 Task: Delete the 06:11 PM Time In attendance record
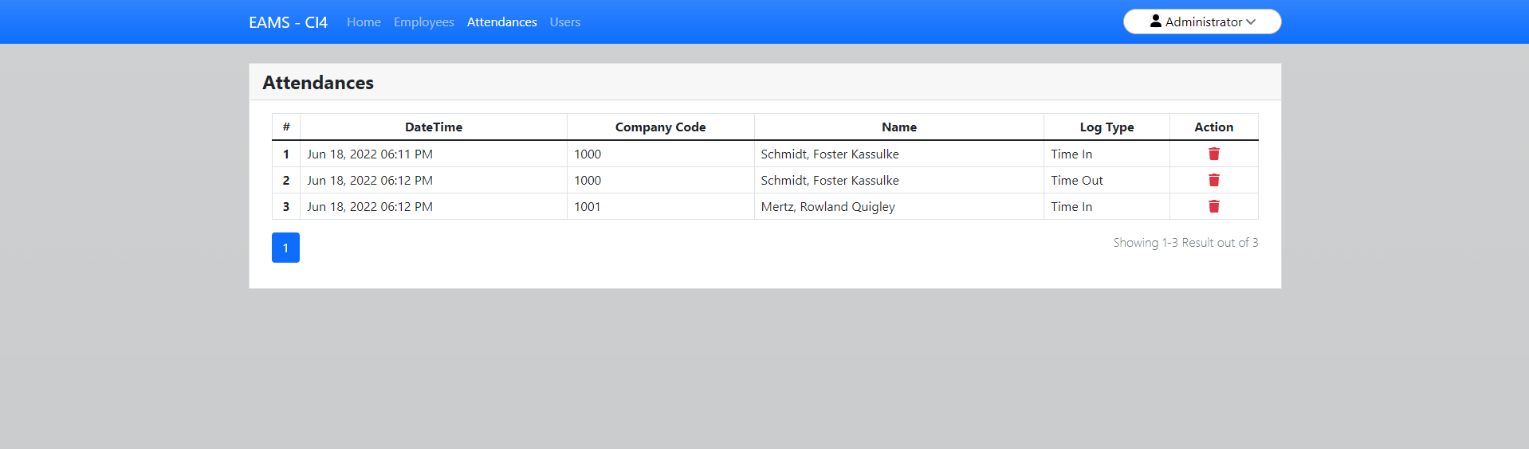(1213, 154)
